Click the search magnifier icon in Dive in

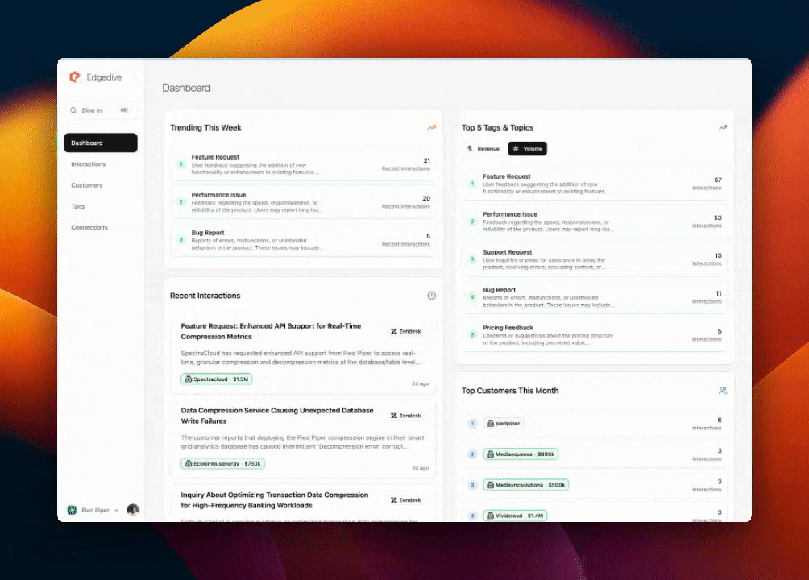click(x=73, y=110)
